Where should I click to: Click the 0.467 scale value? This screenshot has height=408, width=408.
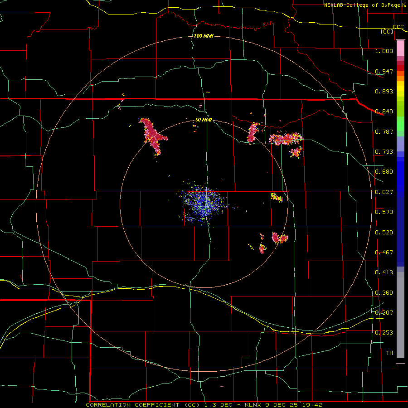pyautogui.click(x=384, y=253)
